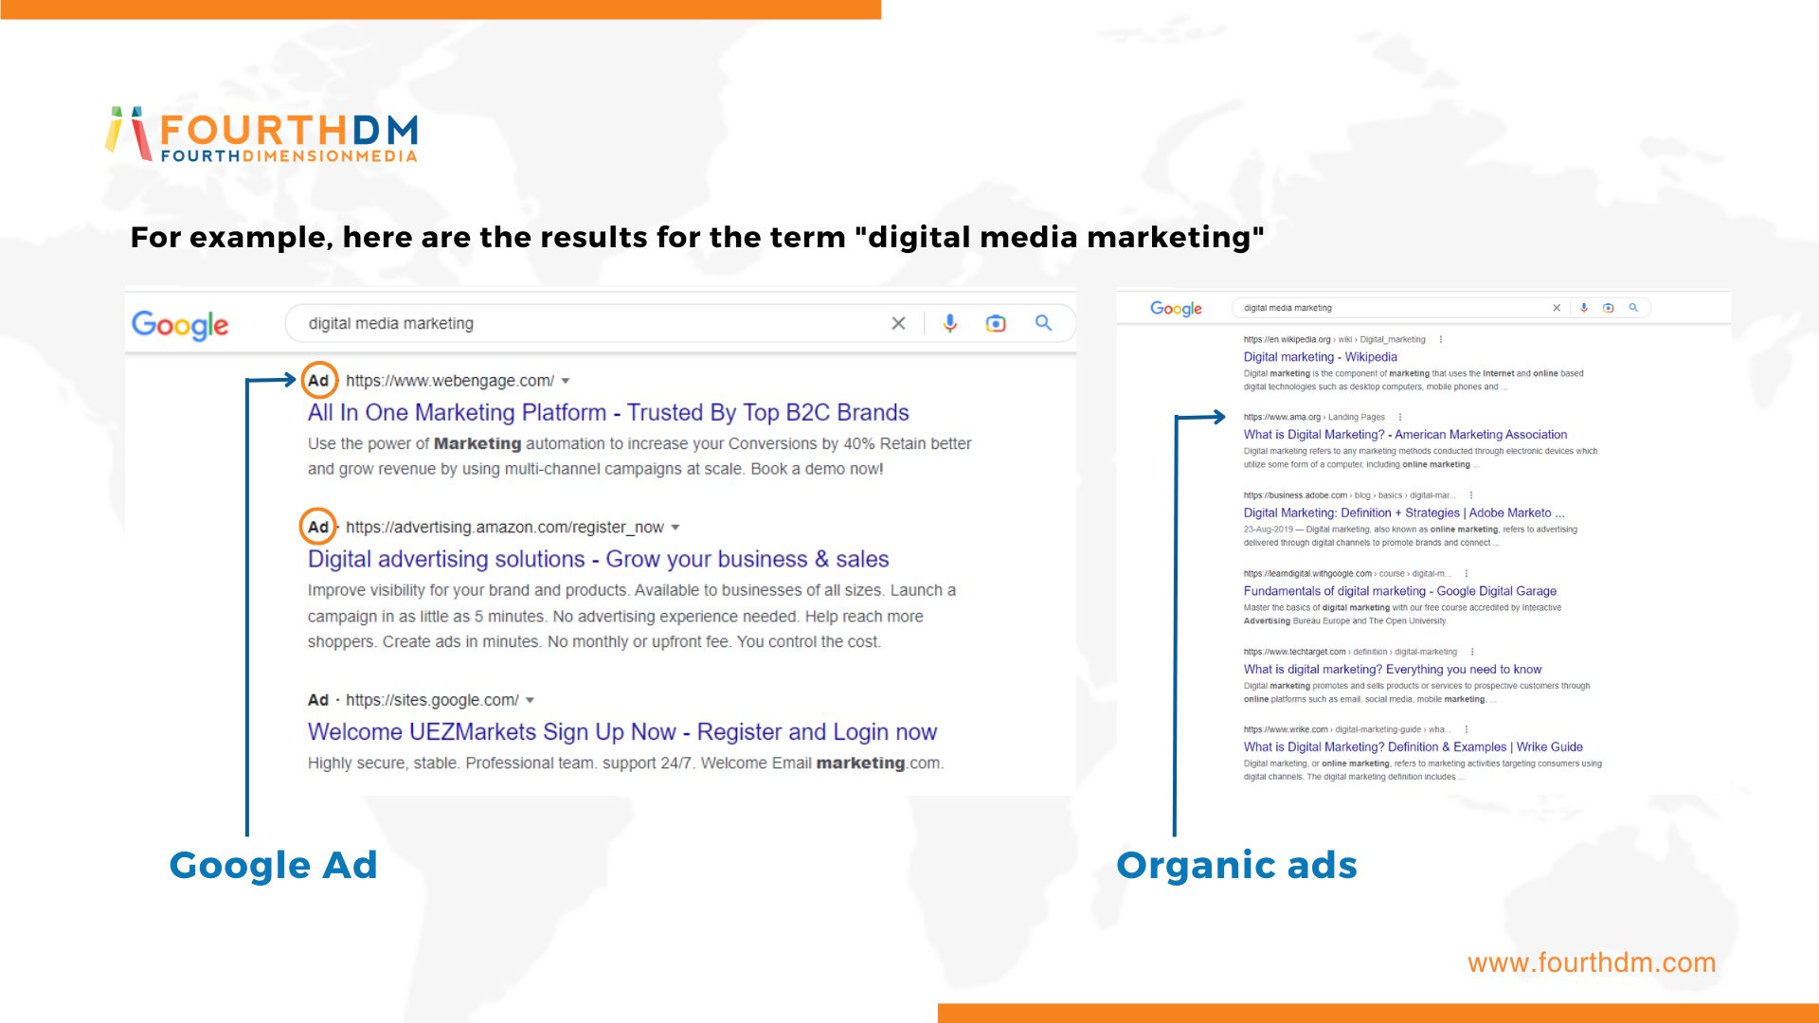Open the Digital marketing - Wikipedia result
1819x1023 pixels.
tap(1320, 357)
